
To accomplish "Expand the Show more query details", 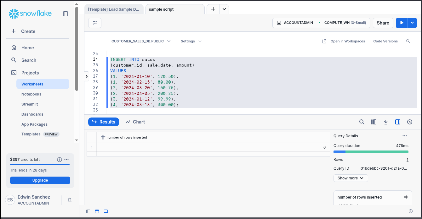I will [x=351, y=178].
